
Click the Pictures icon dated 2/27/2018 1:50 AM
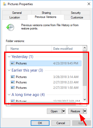[x=13, y=87]
